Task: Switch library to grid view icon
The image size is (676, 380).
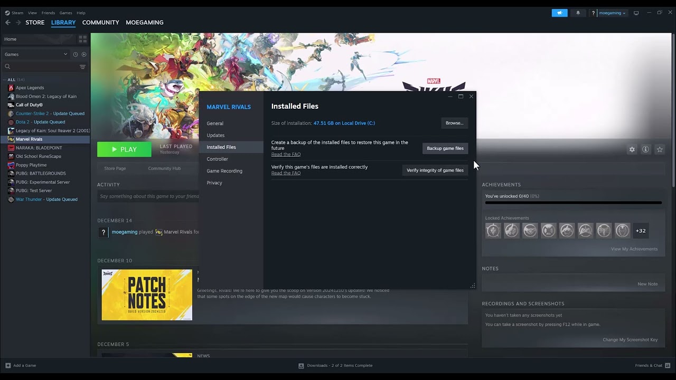Action: (82, 39)
